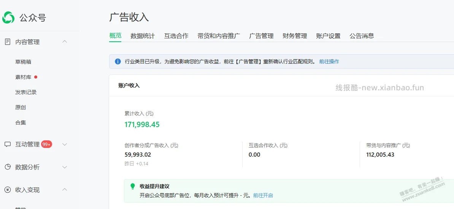This screenshot has height=209, width=454.
Task: Click the 带货与内容推广 (元) label
Action: click(388, 146)
